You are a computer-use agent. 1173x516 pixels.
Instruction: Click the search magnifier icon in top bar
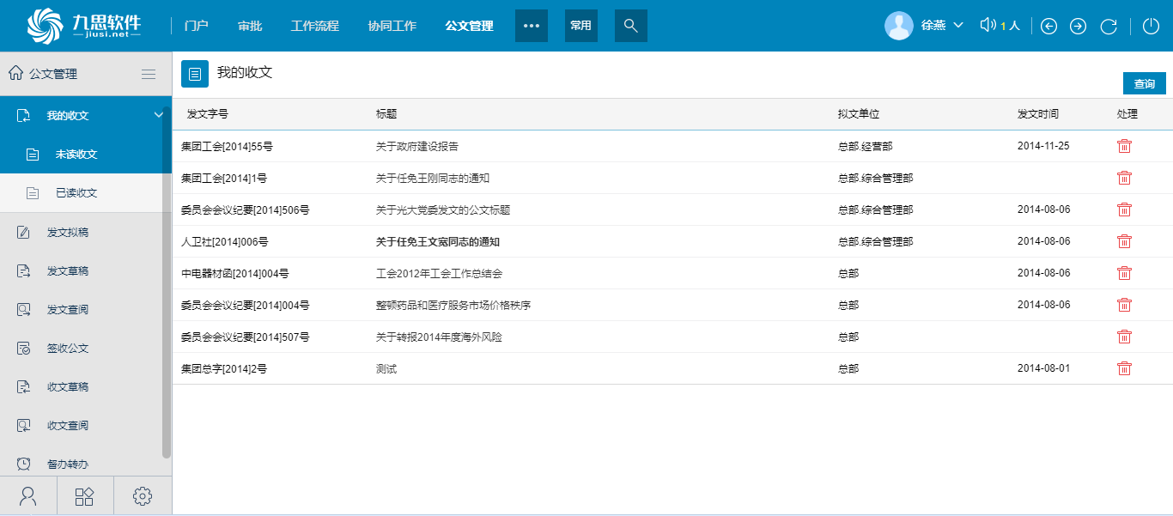[630, 26]
